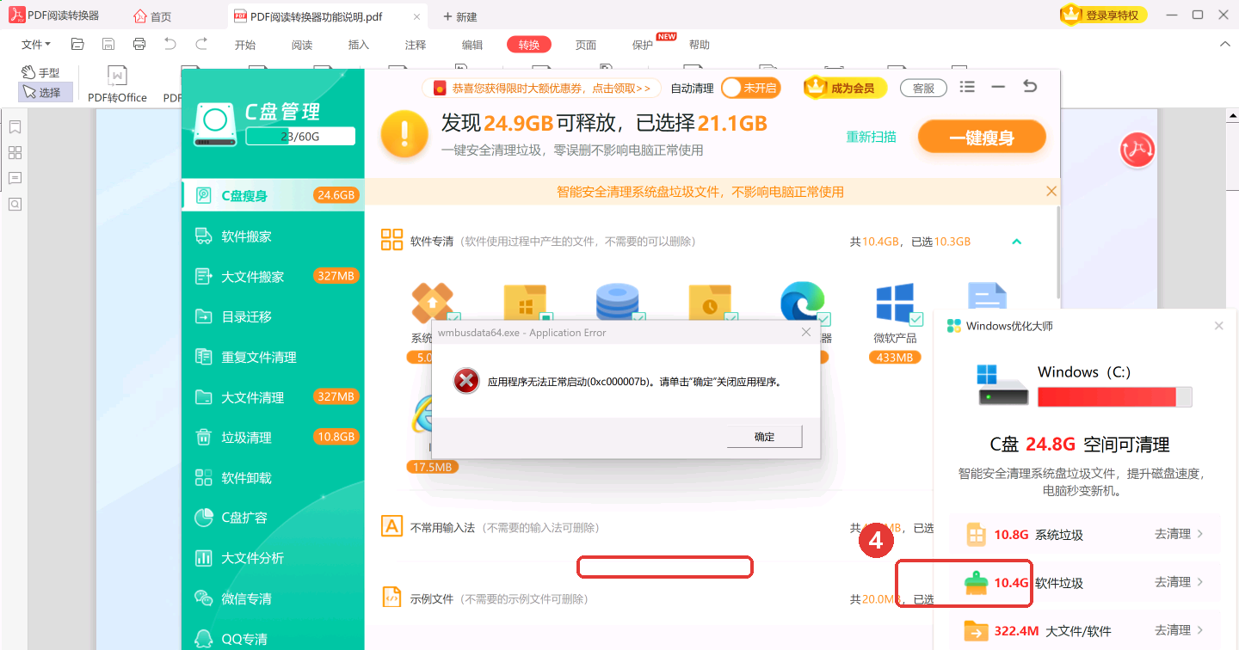Screen dimensions: 1239x650
Task: Select the 手型 hand tool
Action: 40,73
